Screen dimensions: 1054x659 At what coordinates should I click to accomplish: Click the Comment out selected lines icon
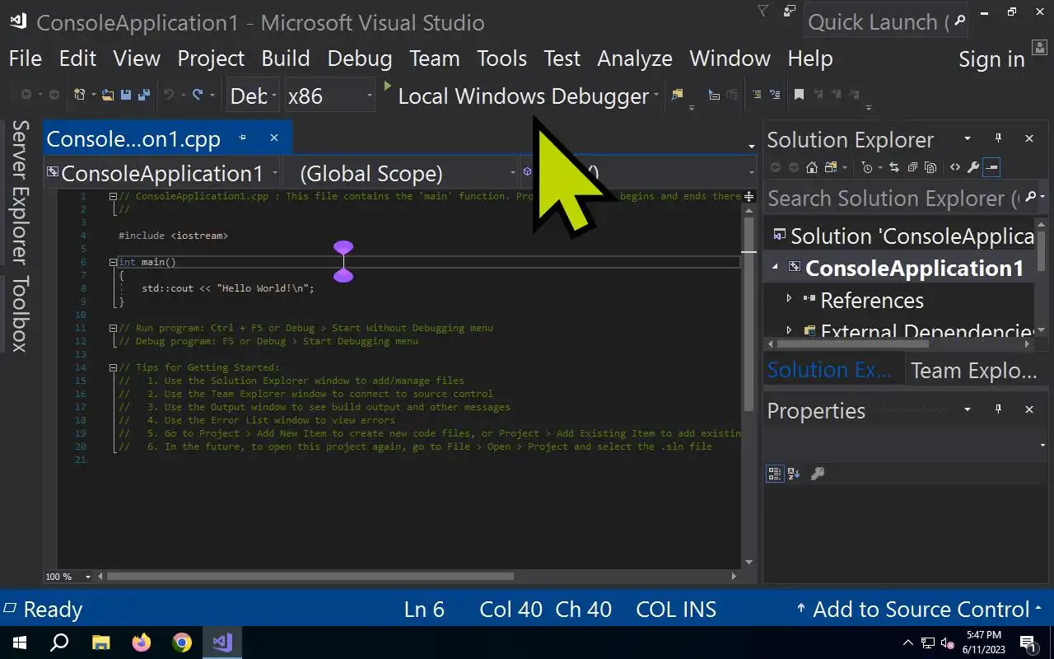click(757, 95)
